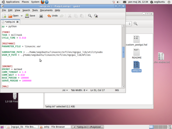This screenshot has width=172, height=129.
Task: Switch to ngcgui_lib File Browser taskbar button
Action: point(22,127)
